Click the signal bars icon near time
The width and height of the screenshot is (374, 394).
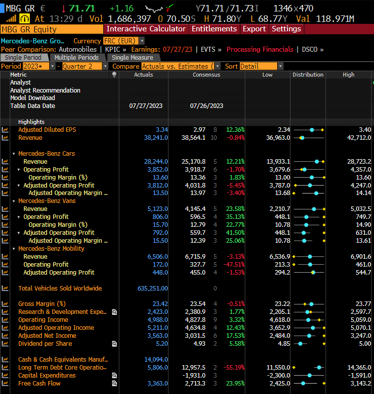[11, 18]
